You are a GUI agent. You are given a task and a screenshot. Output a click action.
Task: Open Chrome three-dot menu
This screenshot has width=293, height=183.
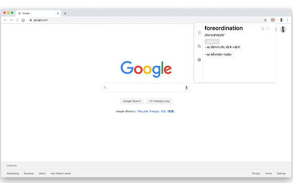288,20
